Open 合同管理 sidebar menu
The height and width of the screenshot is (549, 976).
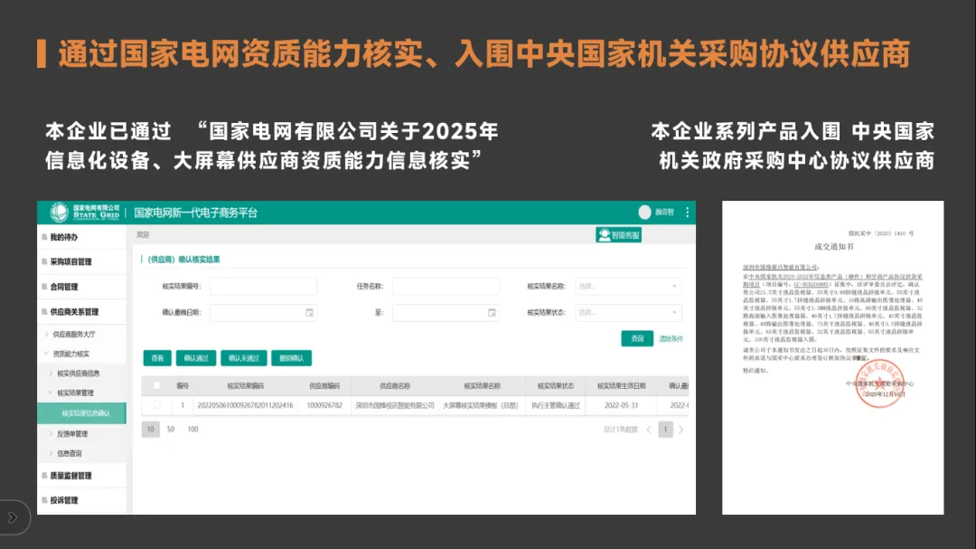(63, 287)
